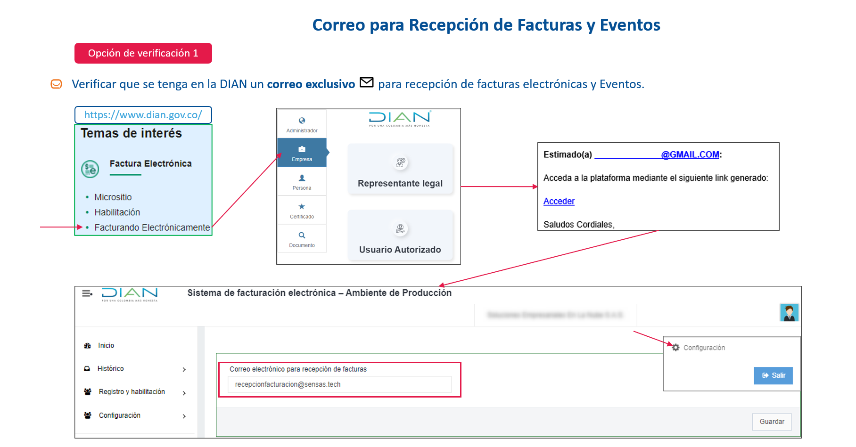Open the hamburger menu beside DIAN logo
This screenshot has height=447, width=856.
tap(87, 293)
